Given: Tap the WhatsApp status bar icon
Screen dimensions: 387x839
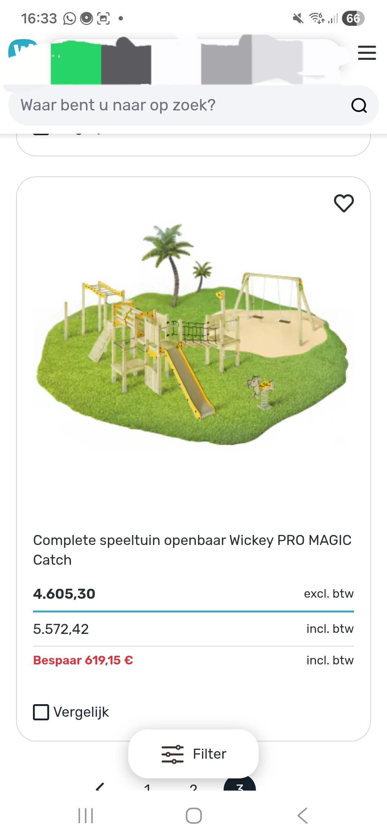Looking at the screenshot, I should pyautogui.click(x=70, y=18).
